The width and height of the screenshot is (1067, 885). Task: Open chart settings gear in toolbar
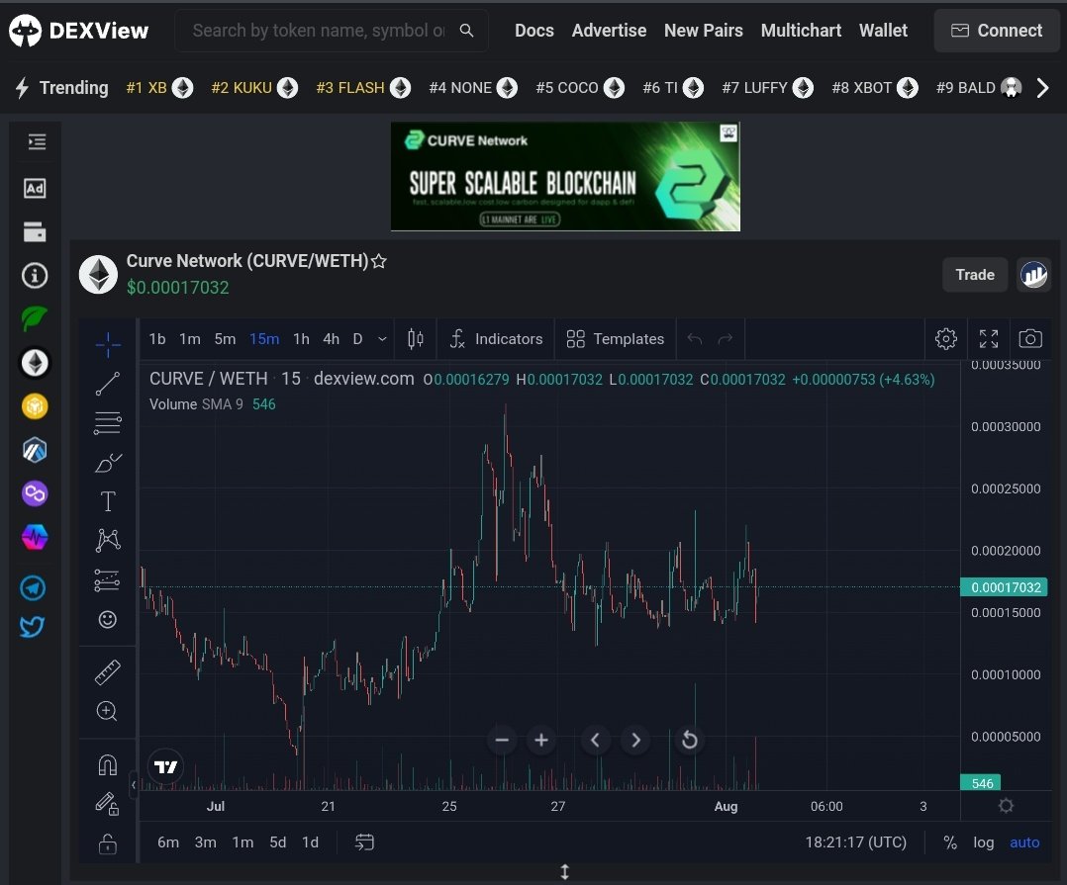point(946,338)
